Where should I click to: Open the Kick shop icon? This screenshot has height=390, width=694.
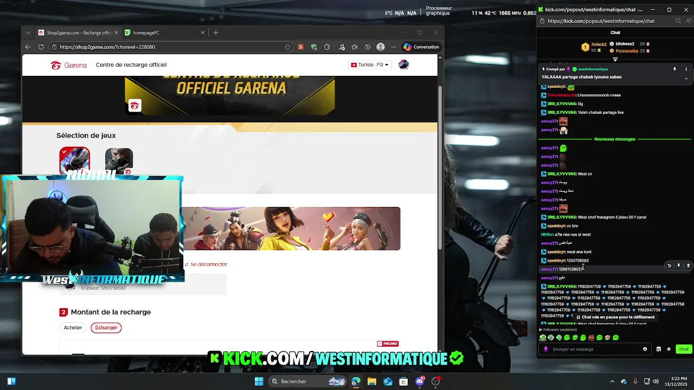tap(659, 349)
